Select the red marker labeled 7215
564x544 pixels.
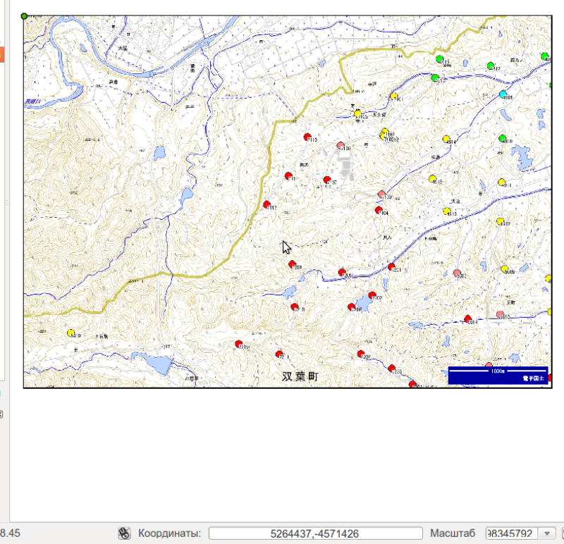(x=238, y=344)
